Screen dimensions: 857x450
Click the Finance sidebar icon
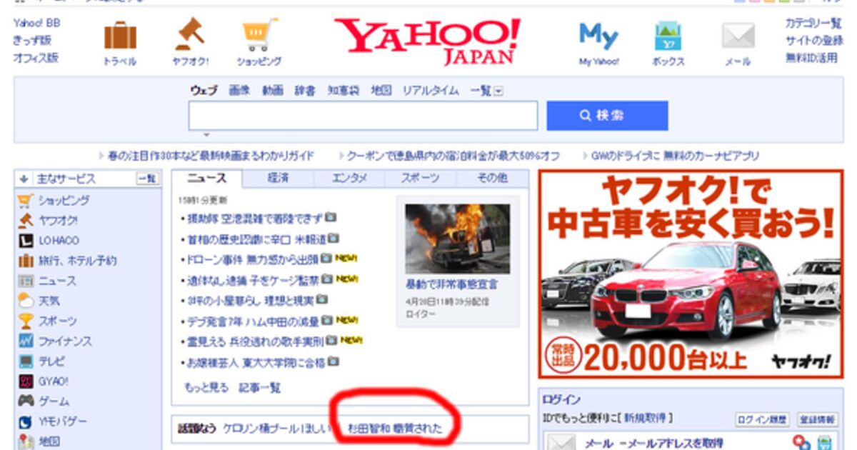point(26,341)
